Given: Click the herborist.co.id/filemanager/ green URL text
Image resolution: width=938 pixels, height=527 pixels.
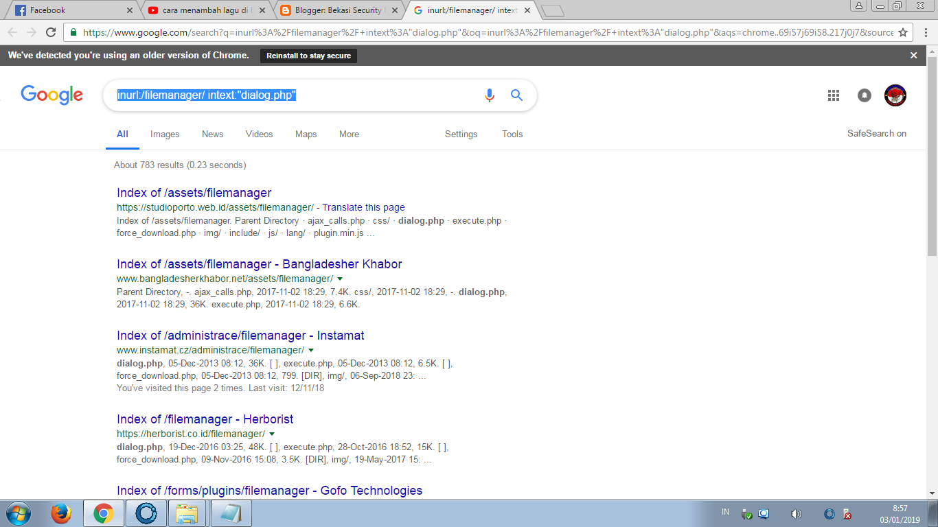Looking at the screenshot, I should tap(191, 434).
